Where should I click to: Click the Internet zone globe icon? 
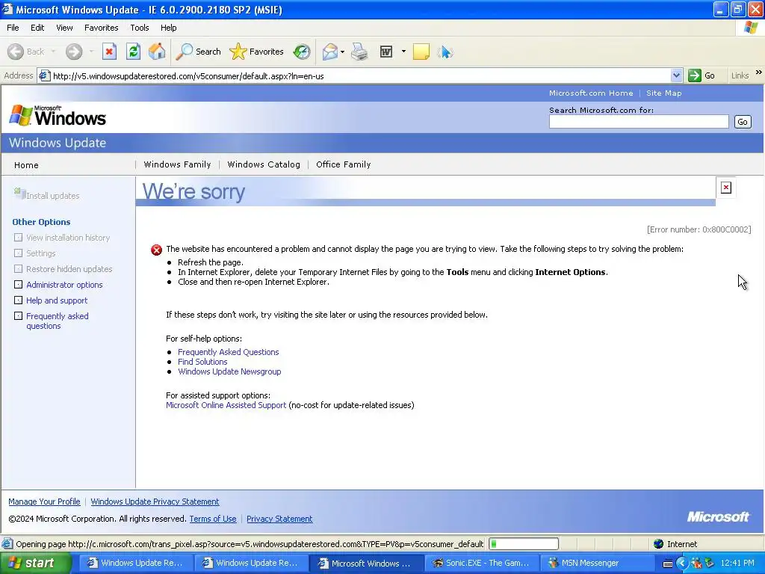tap(659, 544)
